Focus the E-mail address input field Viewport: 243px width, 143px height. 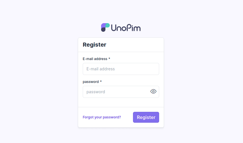(x=121, y=69)
